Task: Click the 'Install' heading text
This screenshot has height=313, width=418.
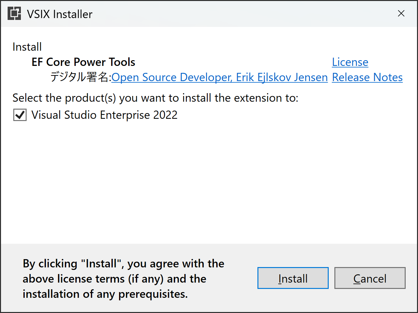Action: (x=27, y=47)
